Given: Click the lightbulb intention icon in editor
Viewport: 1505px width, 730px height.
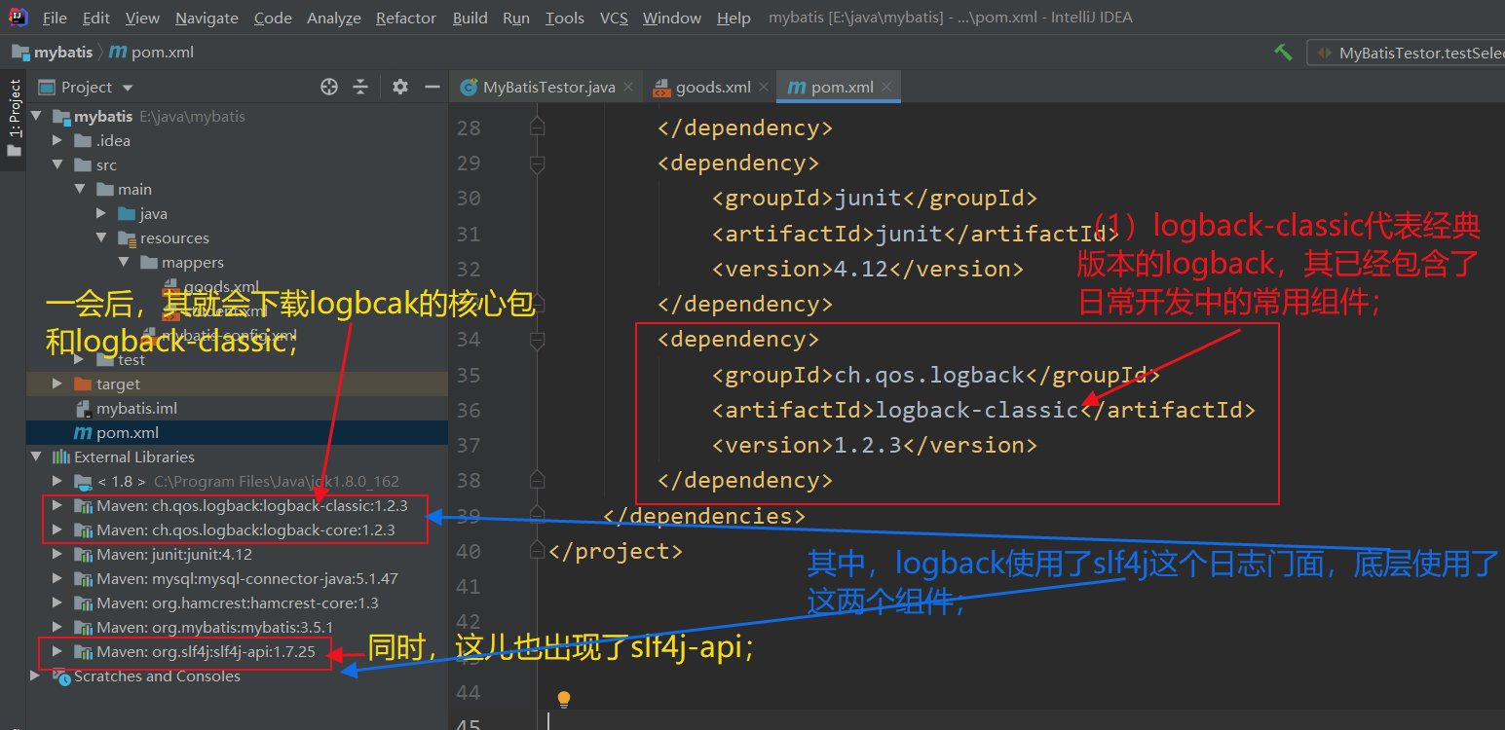Looking at the screenshot, I should (x=563, y=700).
